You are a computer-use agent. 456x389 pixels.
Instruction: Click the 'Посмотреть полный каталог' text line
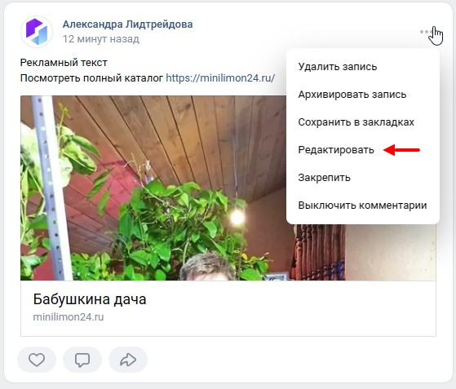click(91, 78)
